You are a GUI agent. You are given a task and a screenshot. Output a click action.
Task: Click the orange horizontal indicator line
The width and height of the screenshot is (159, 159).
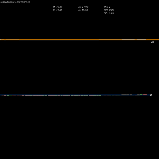[79, 40]
